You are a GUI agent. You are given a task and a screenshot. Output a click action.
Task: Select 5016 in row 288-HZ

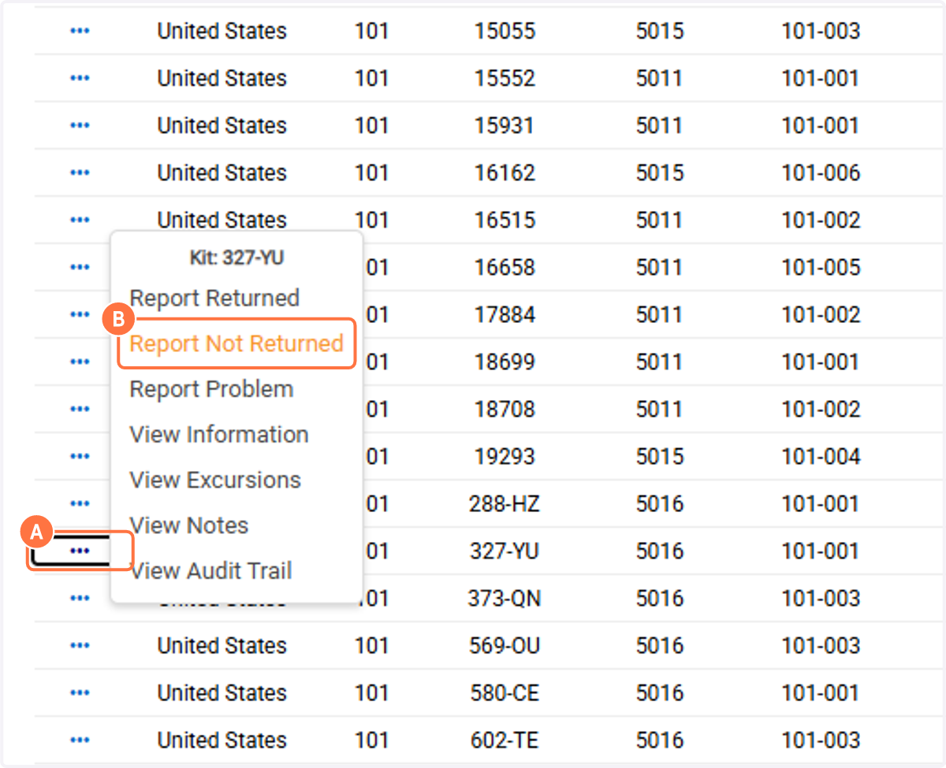pos(660,504)
